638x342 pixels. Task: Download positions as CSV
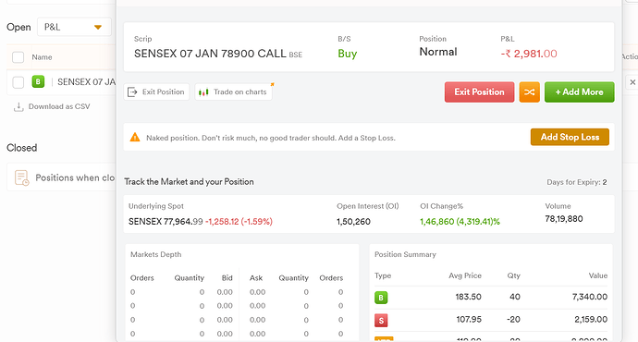(x=59, y=106)
